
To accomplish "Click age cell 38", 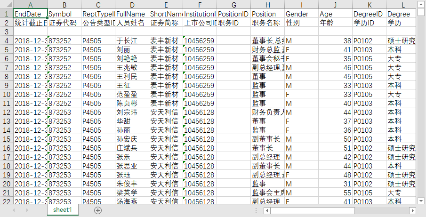I will click(x=335, y=41).
